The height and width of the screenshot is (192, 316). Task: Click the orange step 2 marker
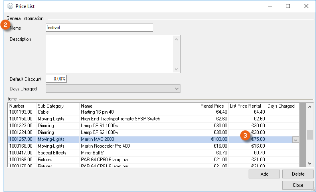[5, 24]
